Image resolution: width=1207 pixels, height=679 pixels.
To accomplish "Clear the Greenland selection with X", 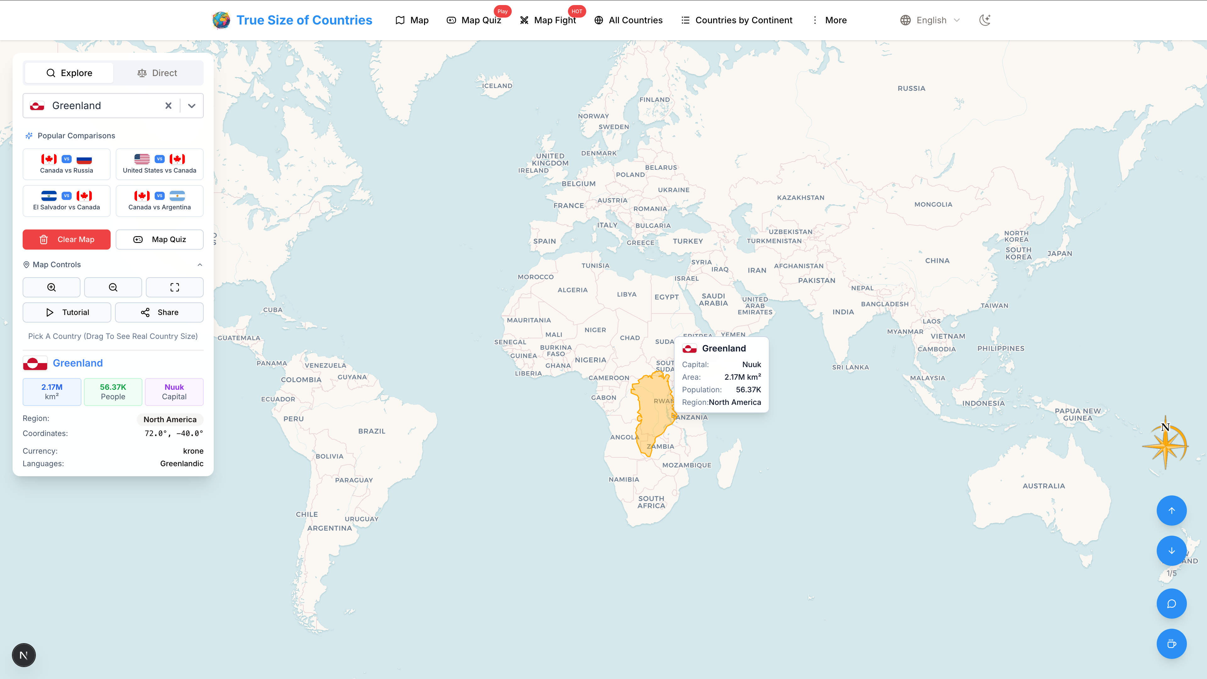I will coord(168,106).
